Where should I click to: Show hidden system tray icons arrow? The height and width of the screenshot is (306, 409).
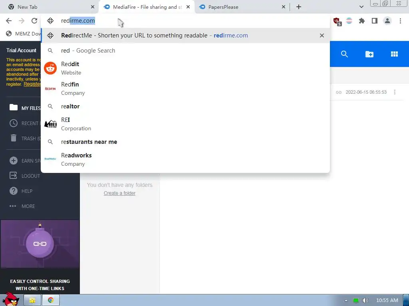pyautogui.click(x=346, y=300)
